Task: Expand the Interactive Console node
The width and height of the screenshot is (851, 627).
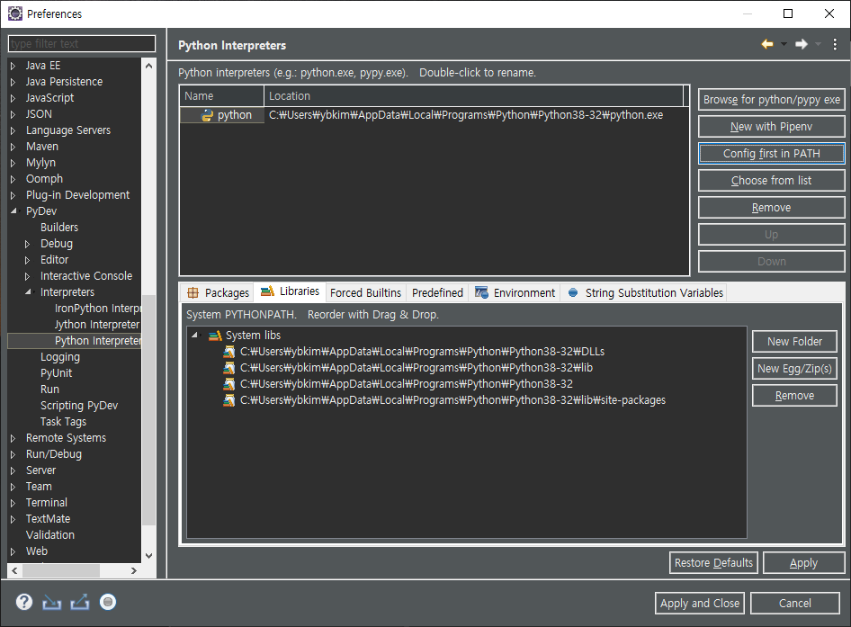Action: tap(28, 276)
